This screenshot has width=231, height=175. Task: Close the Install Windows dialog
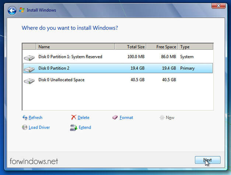218,5
